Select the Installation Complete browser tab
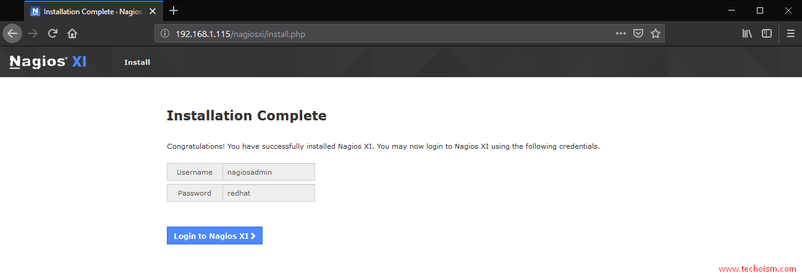 94,11
